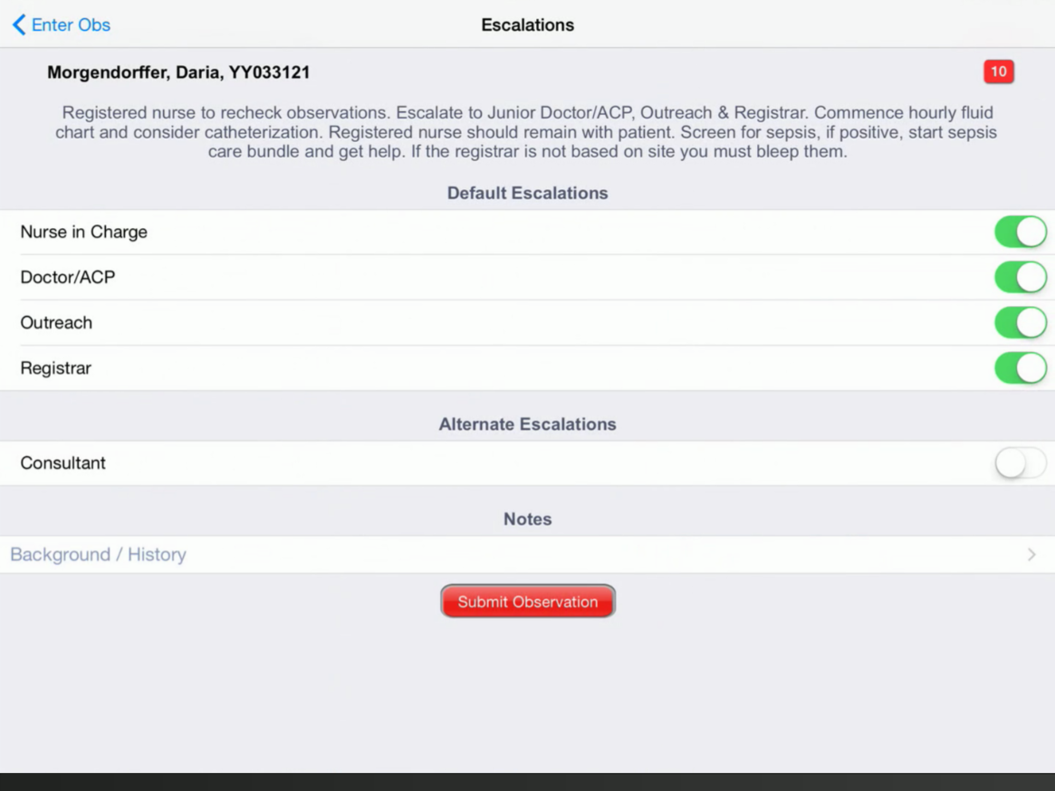Screen dimensions: 1055x791
Task: Tap the Alternate Escalations section header
Action: coord(527,424)
